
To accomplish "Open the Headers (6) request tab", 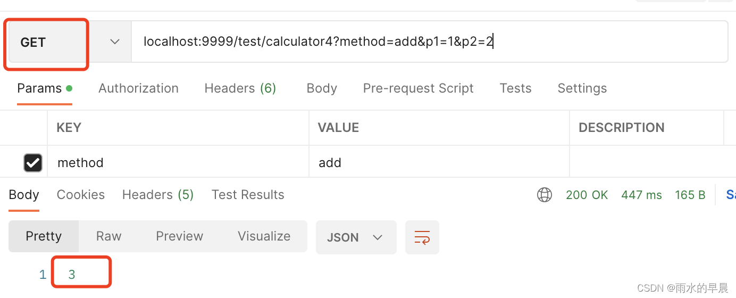I will coord(240,88).
